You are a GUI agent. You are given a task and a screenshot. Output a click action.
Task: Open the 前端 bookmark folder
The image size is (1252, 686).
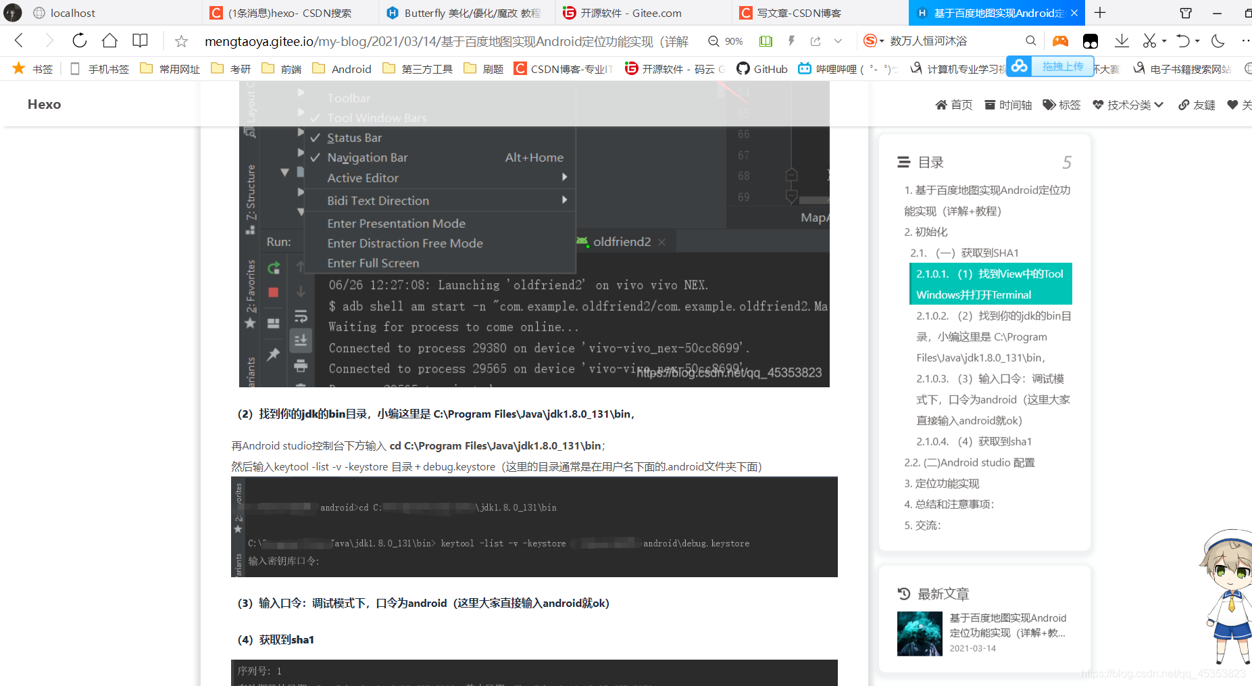click(x=282, y=69)
